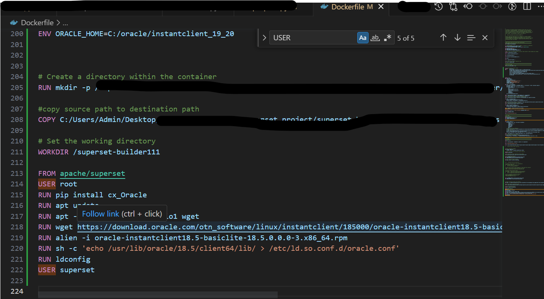The width and height of the screenshot is (544, 299).
Task: Open the git graph circle icon
Action: pyautogui.click(x=512, y=6)
